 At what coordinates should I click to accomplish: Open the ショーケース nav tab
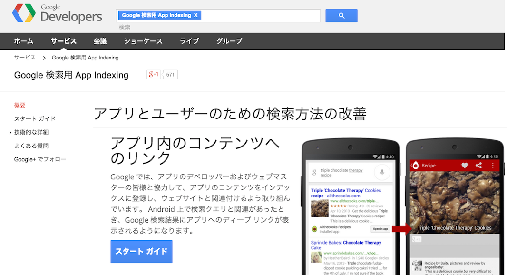tap(143, 41)
